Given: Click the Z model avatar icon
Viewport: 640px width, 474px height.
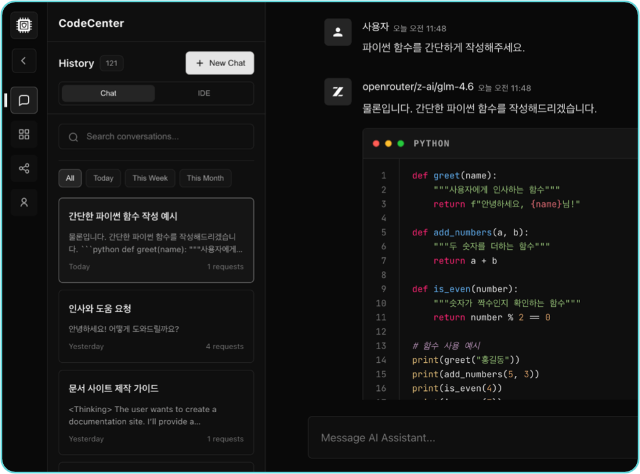Looking at the screenshot, I should click(337, 92).
